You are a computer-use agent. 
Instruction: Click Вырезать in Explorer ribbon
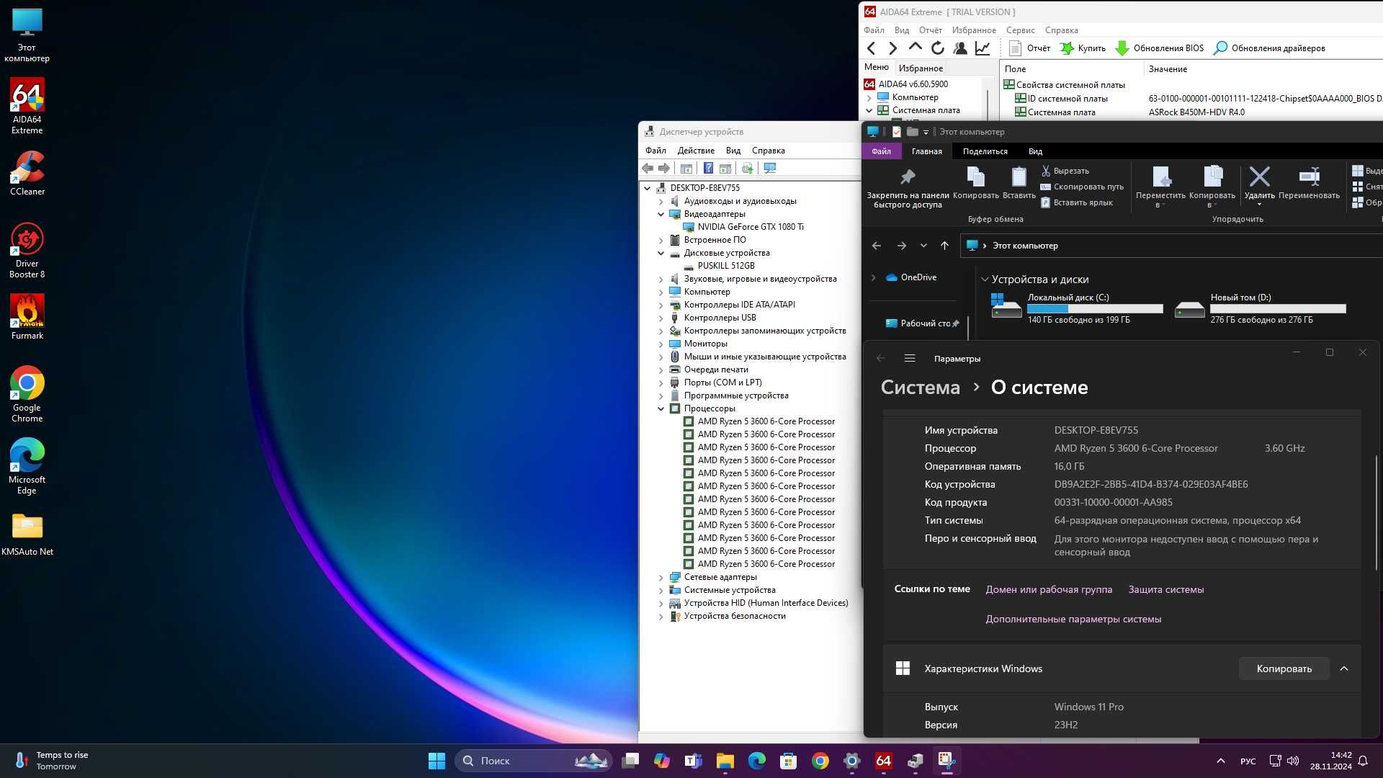[x=1065, y=171]
